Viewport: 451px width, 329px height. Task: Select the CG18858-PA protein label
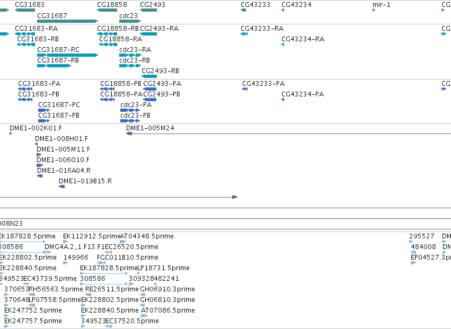click(x=121, y=94)
